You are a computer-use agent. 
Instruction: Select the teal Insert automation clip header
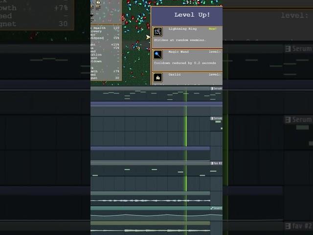156,208
